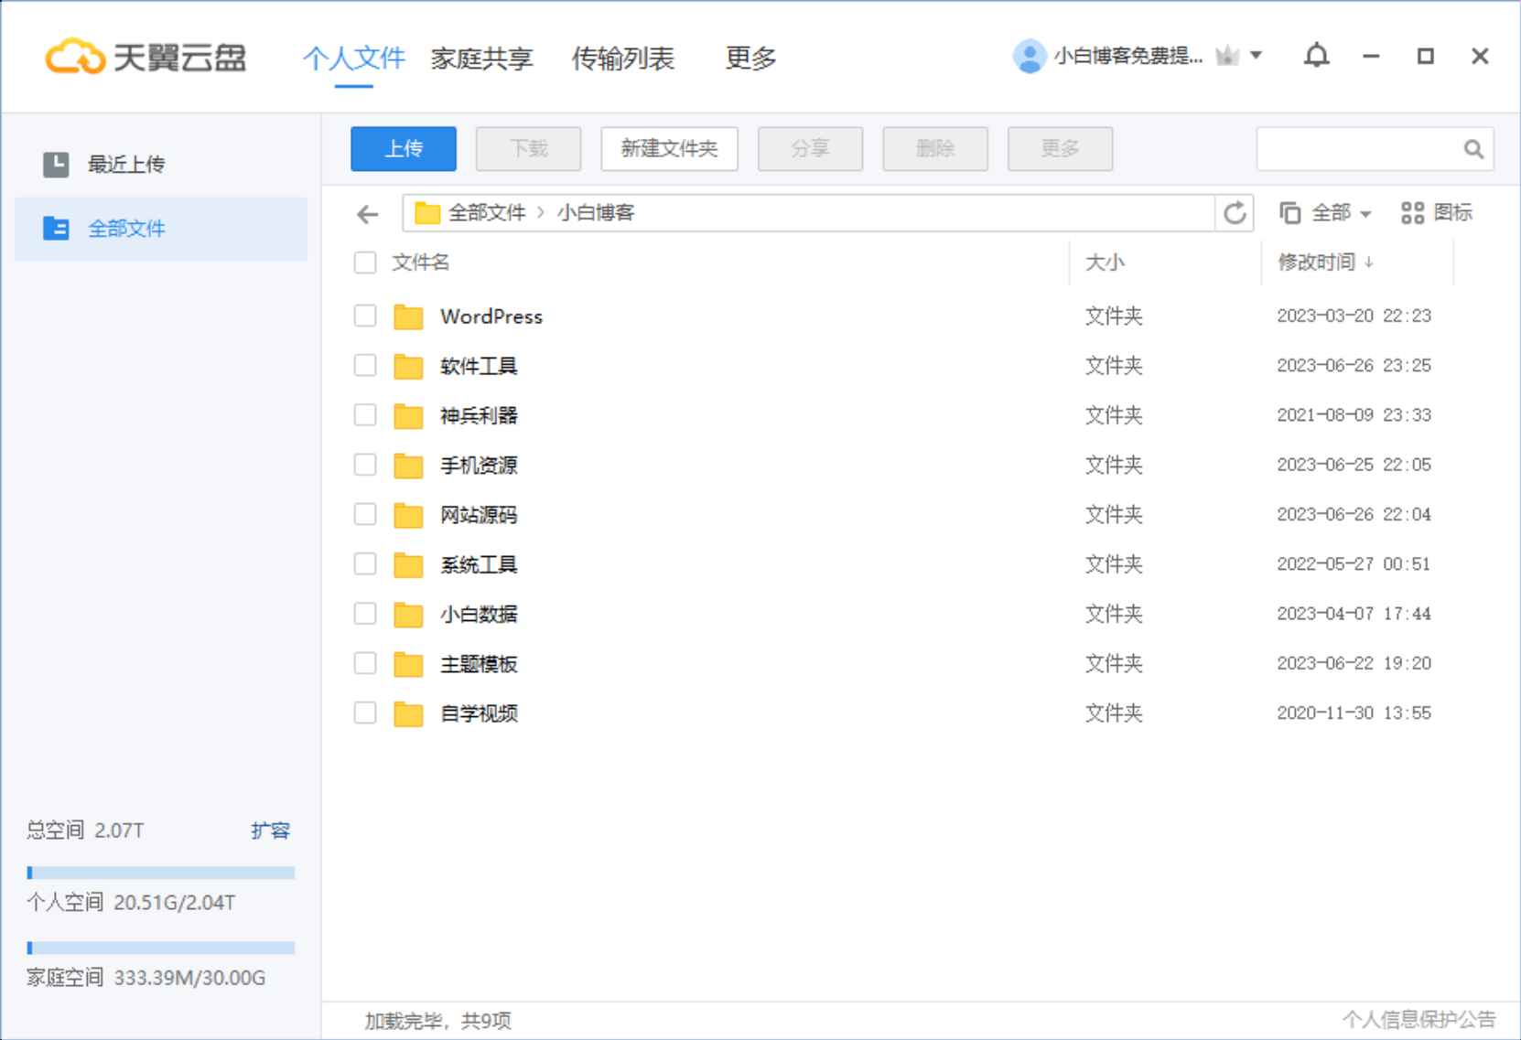Check the WordPress row checkbox
Screen dimensions: 1521x1040
365,316
